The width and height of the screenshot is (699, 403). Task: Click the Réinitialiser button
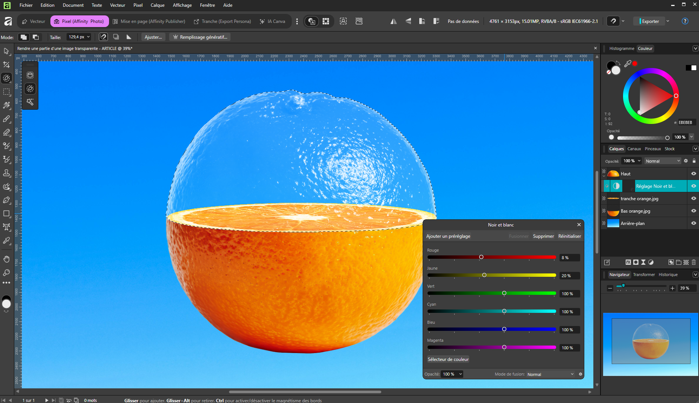(x=569, y=236)
